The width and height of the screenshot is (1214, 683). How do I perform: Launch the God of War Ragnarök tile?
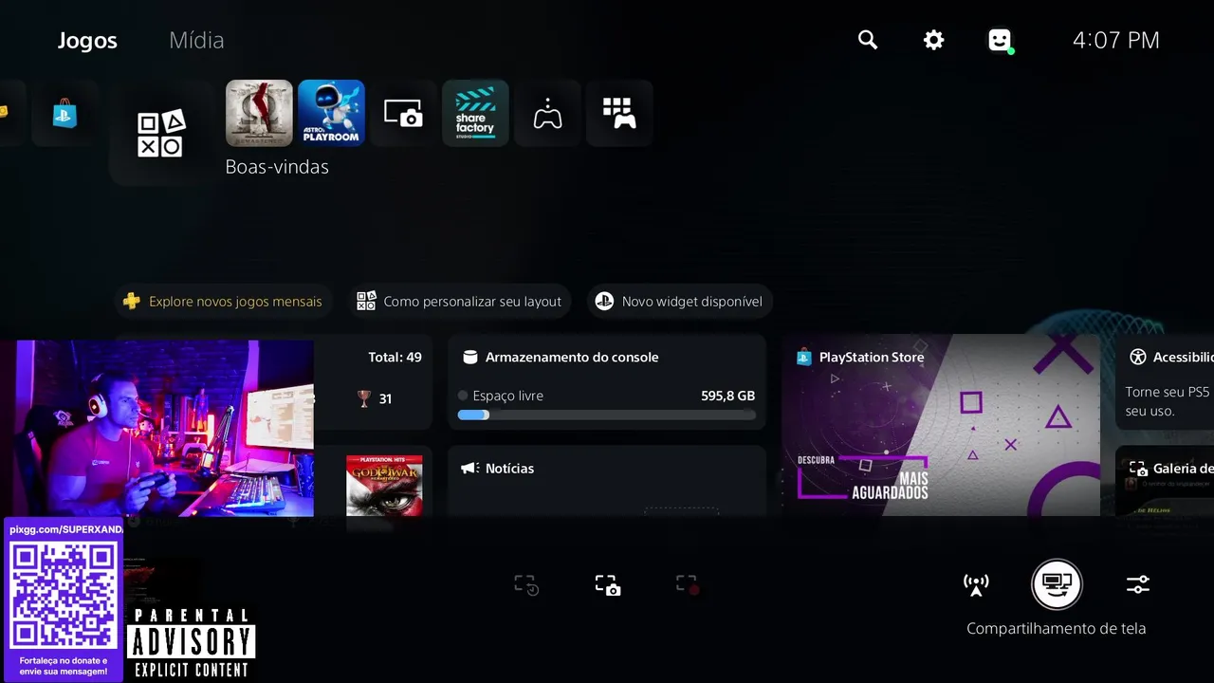click(x=259, y=113)
